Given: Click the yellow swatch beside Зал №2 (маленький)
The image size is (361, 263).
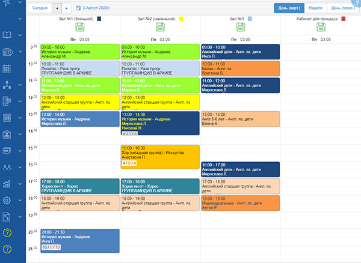Looking at the screenshot, I should (181, 19).
